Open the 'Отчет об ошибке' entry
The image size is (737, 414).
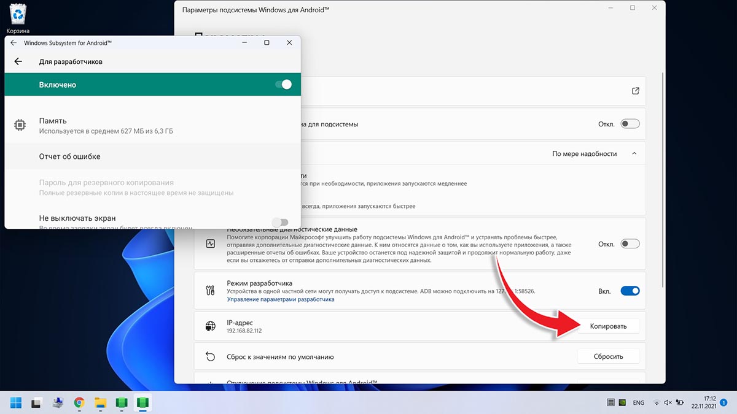pos(152,156)
